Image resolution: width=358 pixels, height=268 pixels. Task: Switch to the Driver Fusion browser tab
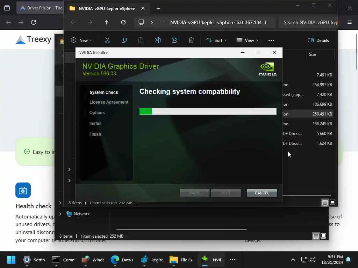pyautogui.click(x=41, y=8)
